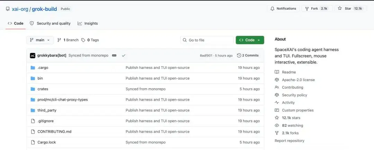
Task: Open the Synced from monorepo latest commit message
Action: [88, 56]
